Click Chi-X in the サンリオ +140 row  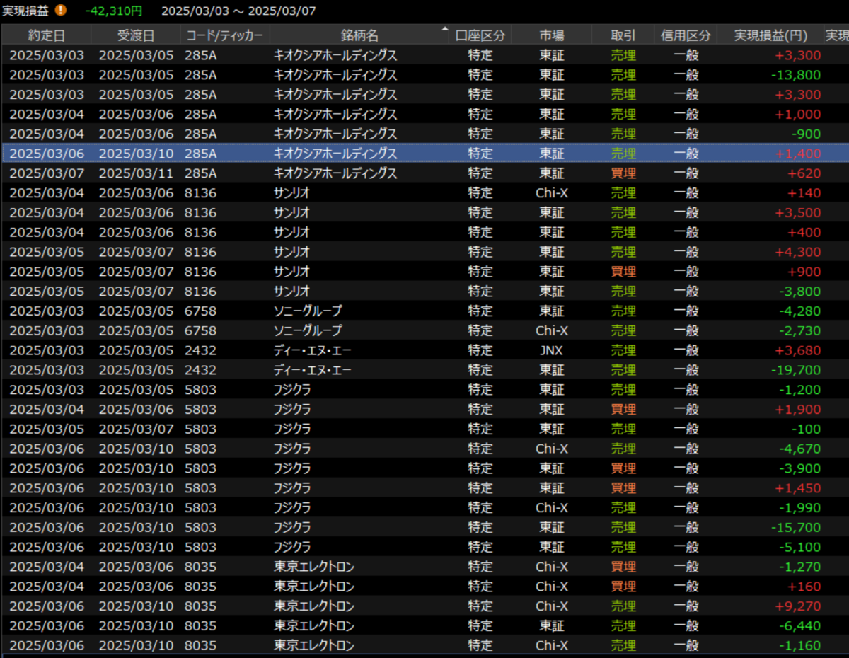click(x=552, y=193)
